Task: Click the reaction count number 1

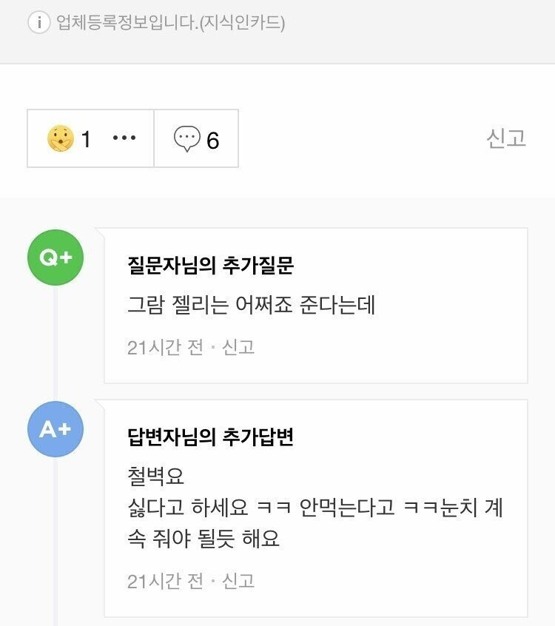Action: point(86,139)
